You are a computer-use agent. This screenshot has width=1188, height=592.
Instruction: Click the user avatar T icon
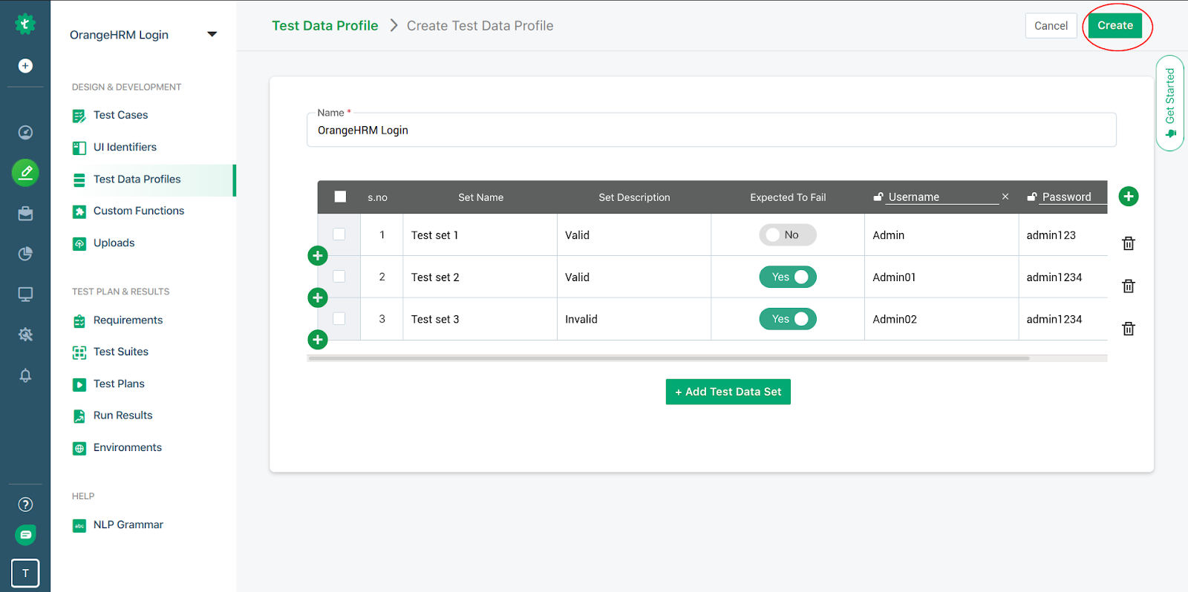point(25,573)
